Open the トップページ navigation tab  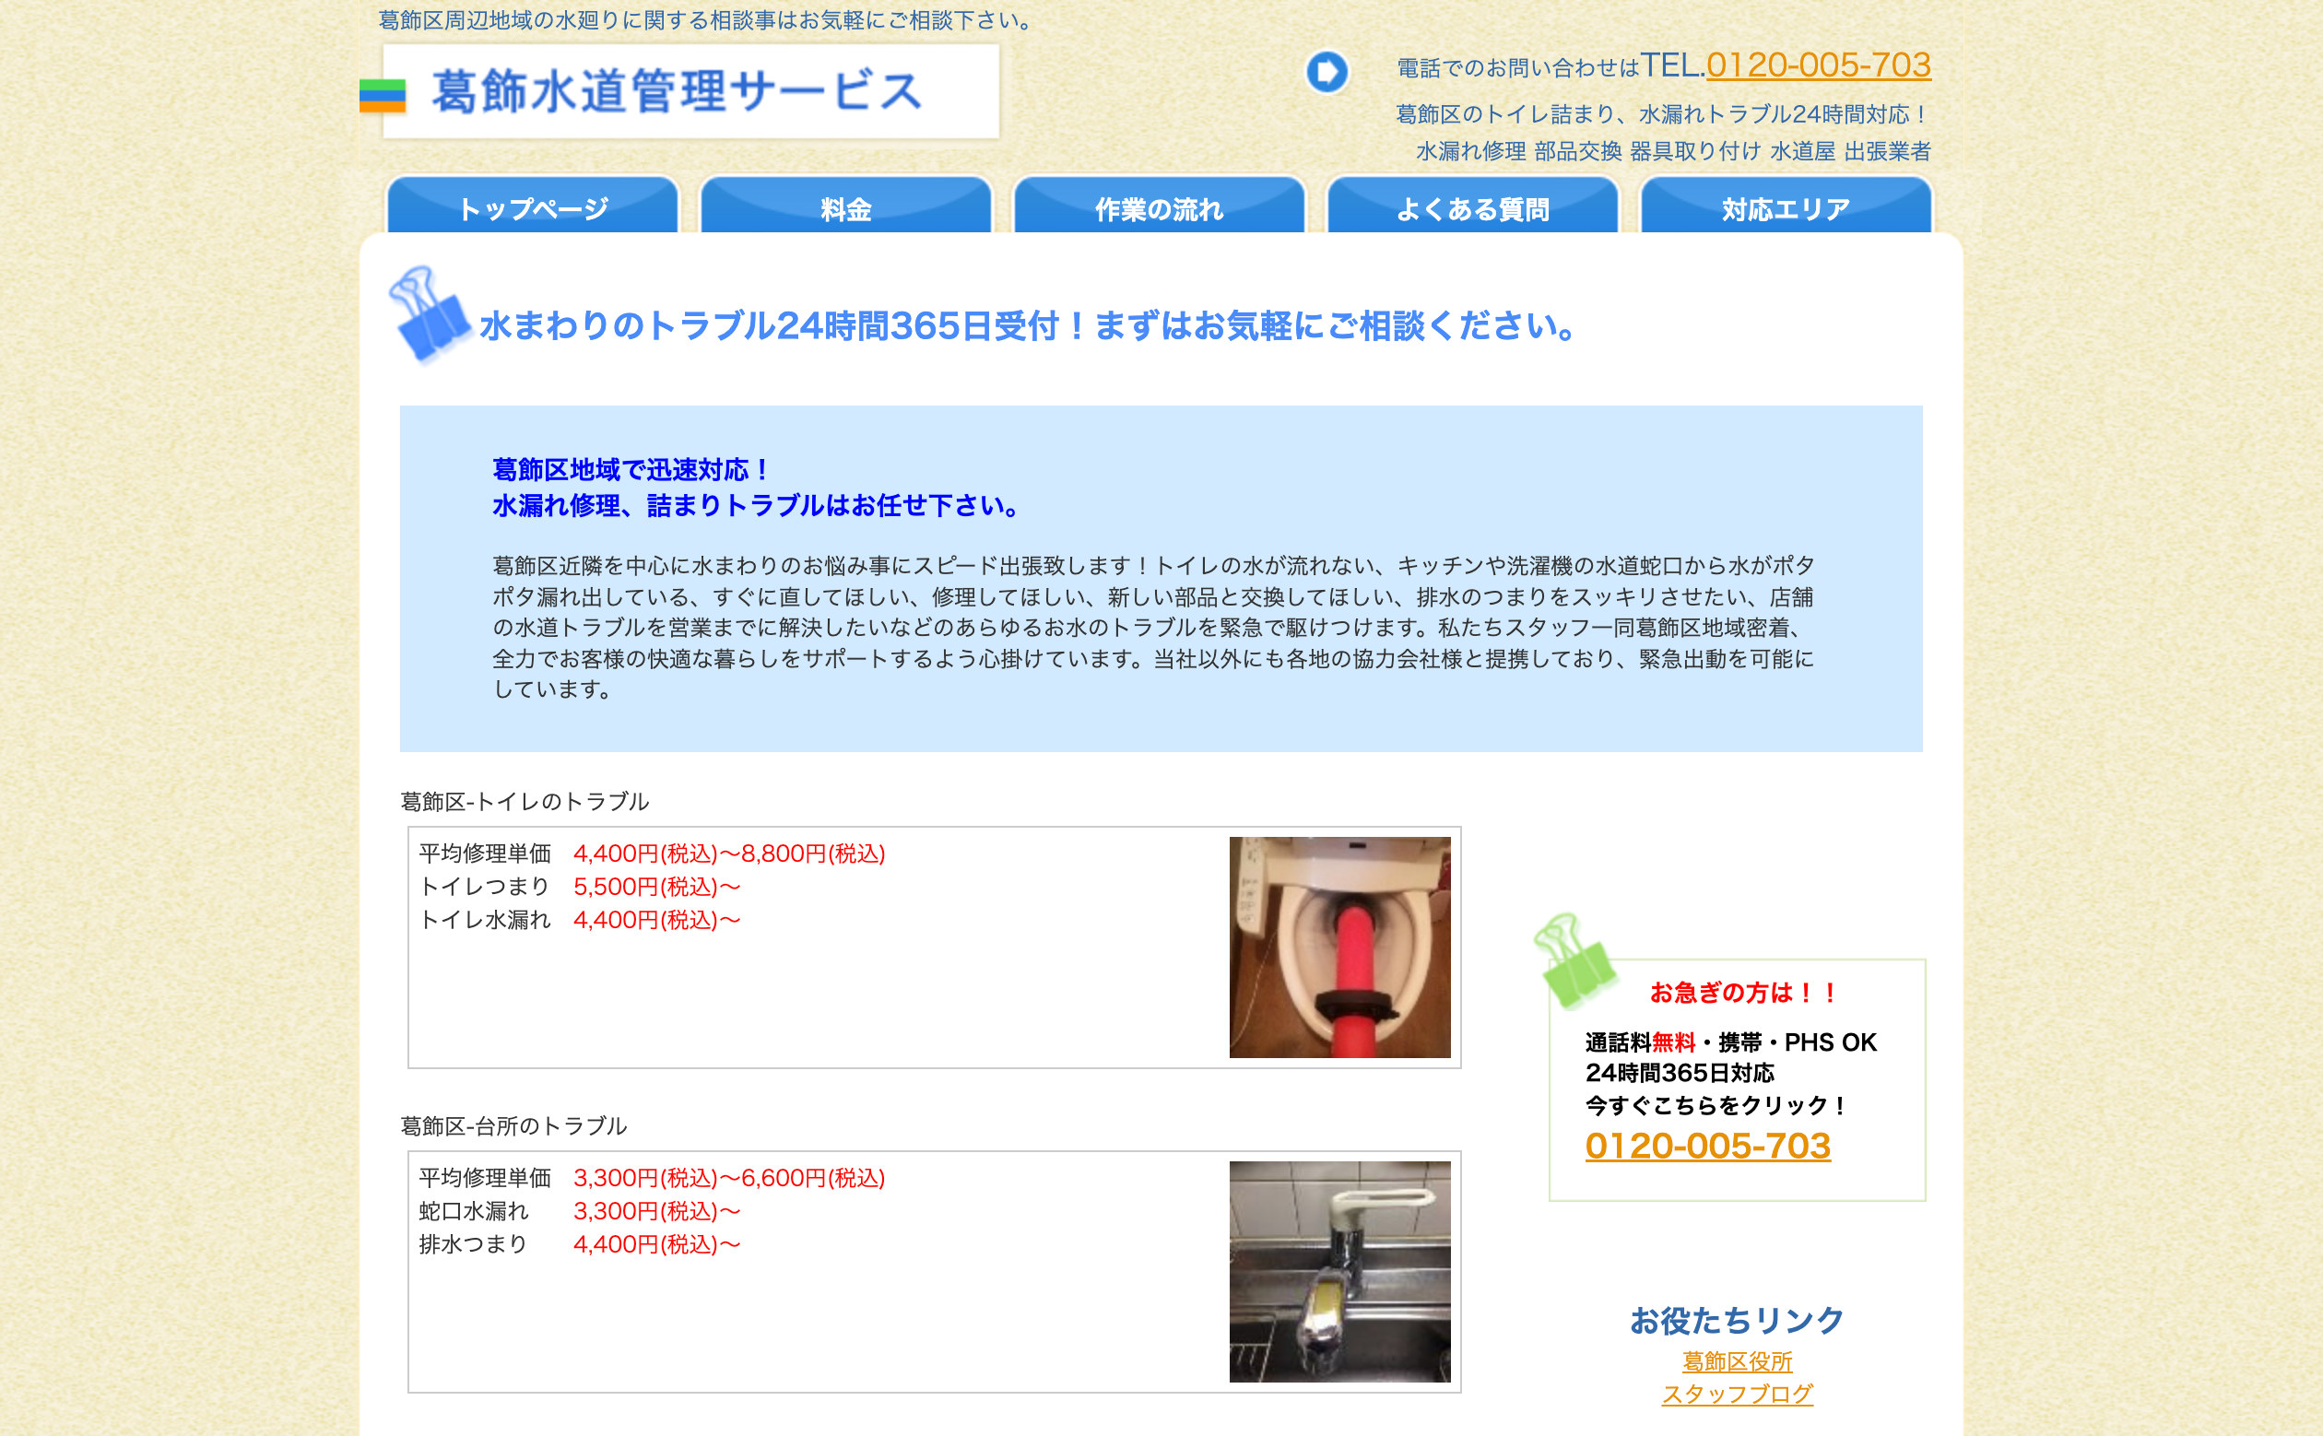click(532, 209)
